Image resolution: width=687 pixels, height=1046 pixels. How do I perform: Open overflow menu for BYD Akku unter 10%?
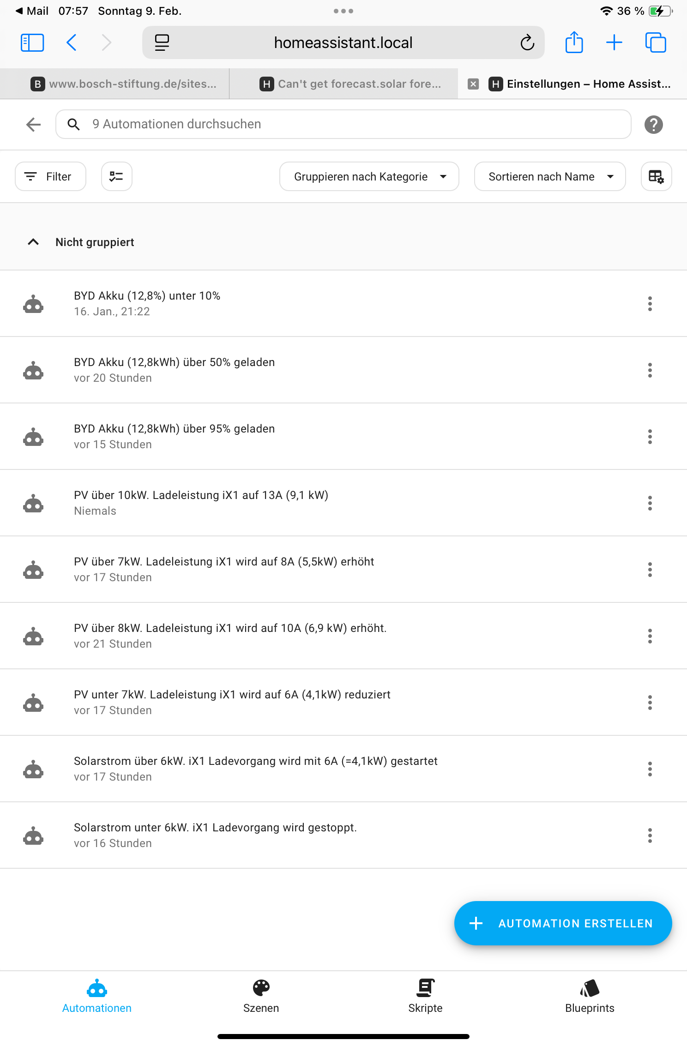pyautogui.click(x=650, y=304)
